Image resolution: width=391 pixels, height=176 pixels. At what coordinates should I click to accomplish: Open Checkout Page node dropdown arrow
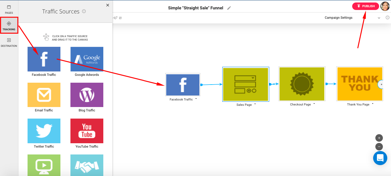tap(314, 104)
